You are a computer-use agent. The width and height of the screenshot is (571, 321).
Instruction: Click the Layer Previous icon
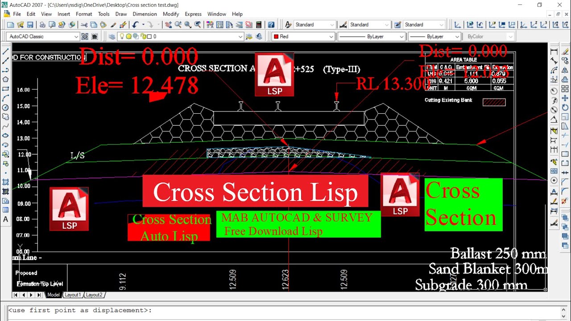point(260,37)
